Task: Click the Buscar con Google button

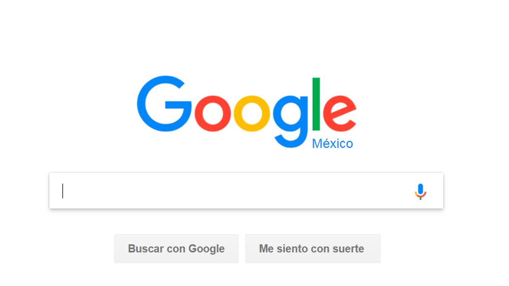Action: pyautogui.click(x=176, y=249)
